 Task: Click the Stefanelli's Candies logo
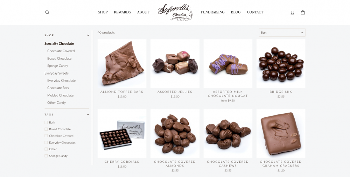175,12
